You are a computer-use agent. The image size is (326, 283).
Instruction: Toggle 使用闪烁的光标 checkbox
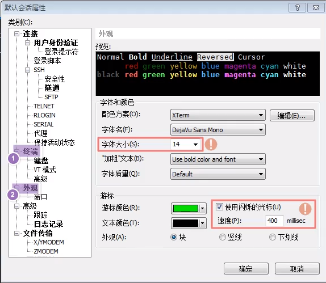[219, 207]
